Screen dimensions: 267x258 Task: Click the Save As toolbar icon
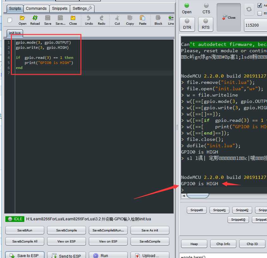[60, 20]
